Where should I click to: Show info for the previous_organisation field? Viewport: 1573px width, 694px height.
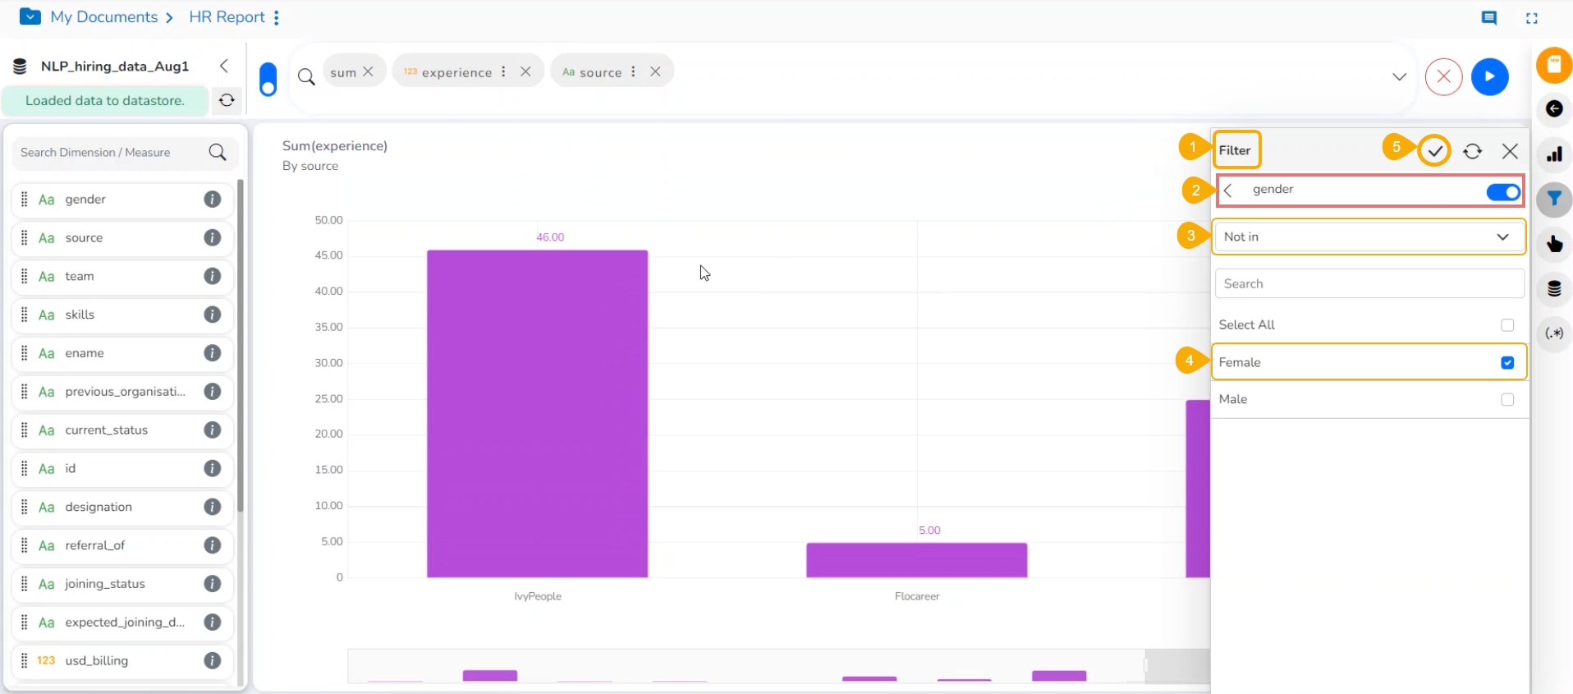pyautogui.click(x=213, y=392)
